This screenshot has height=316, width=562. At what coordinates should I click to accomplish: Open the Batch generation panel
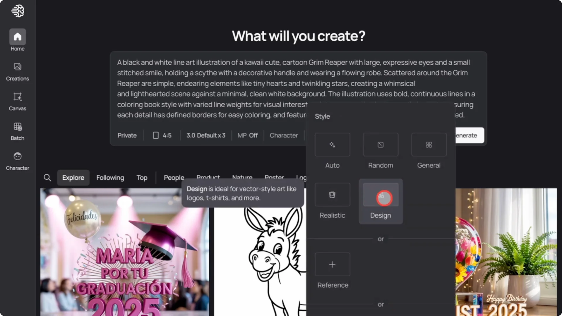point(17,130)
